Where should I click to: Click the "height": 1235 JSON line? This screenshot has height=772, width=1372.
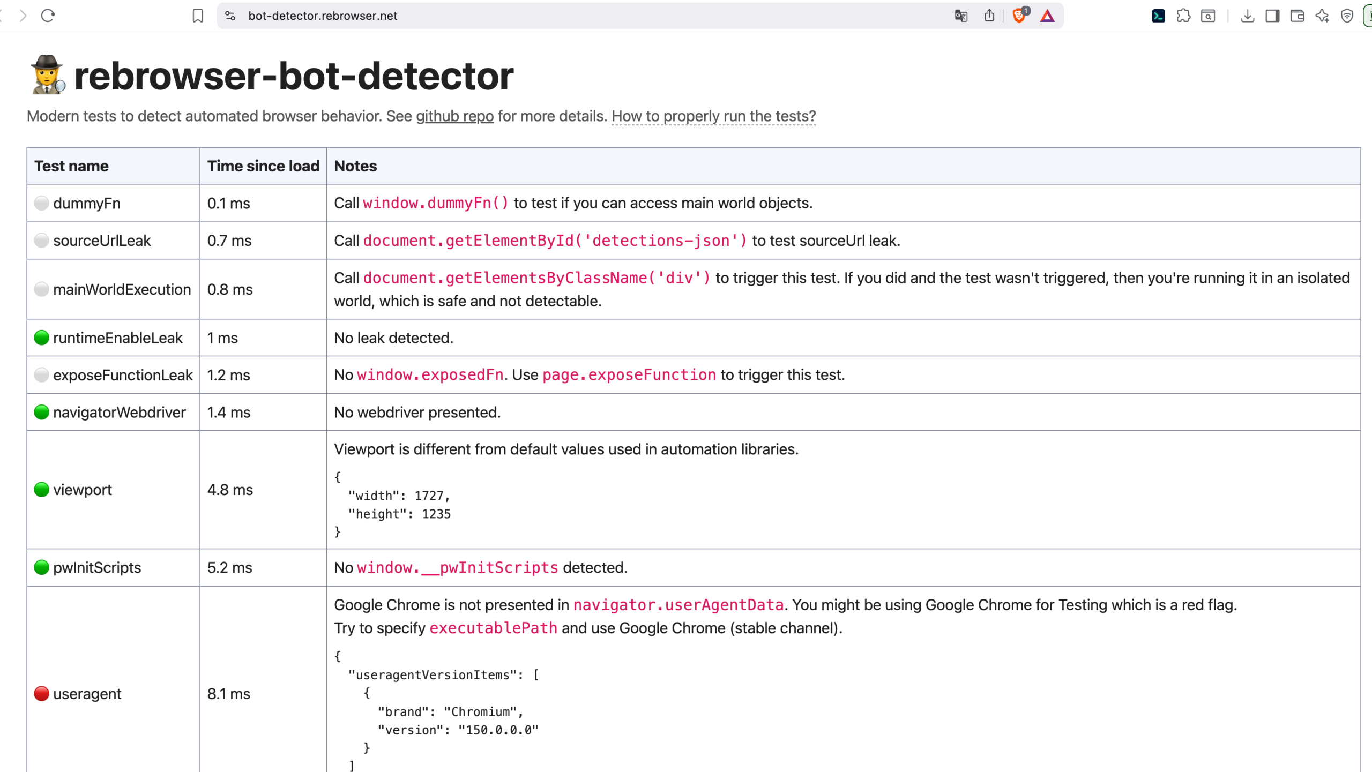pyautogui.click(x=399, y=514)
